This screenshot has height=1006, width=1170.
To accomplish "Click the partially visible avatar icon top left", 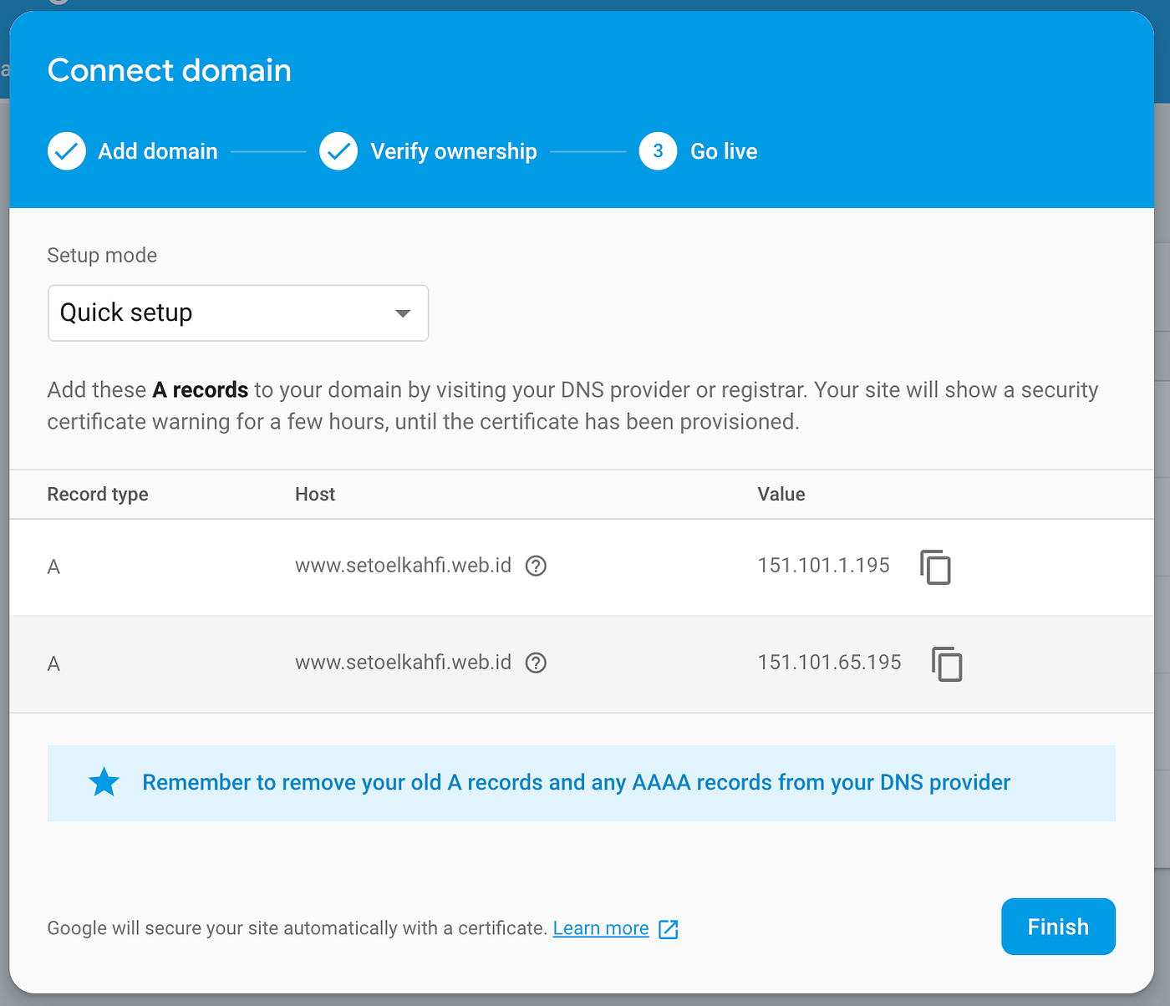I will [57, 4].
